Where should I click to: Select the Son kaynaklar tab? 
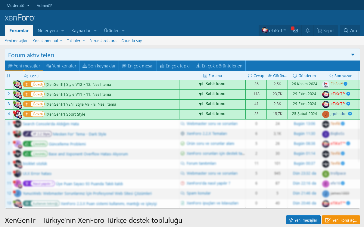99,66
